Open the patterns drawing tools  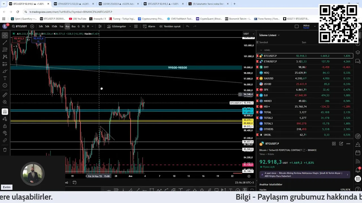coord(5,57)
